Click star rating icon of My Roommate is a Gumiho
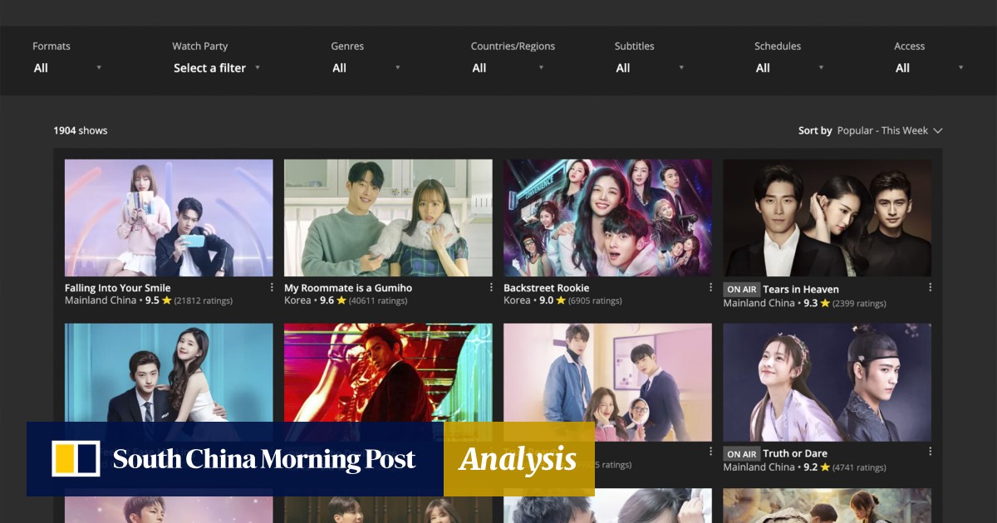This screenshot has height=523, width=997. pyautogui.click(x=341, y=301)
